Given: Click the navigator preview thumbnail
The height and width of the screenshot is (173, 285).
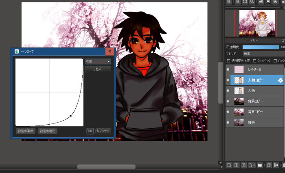Looking at the screenshot, I should click(255, 23).
